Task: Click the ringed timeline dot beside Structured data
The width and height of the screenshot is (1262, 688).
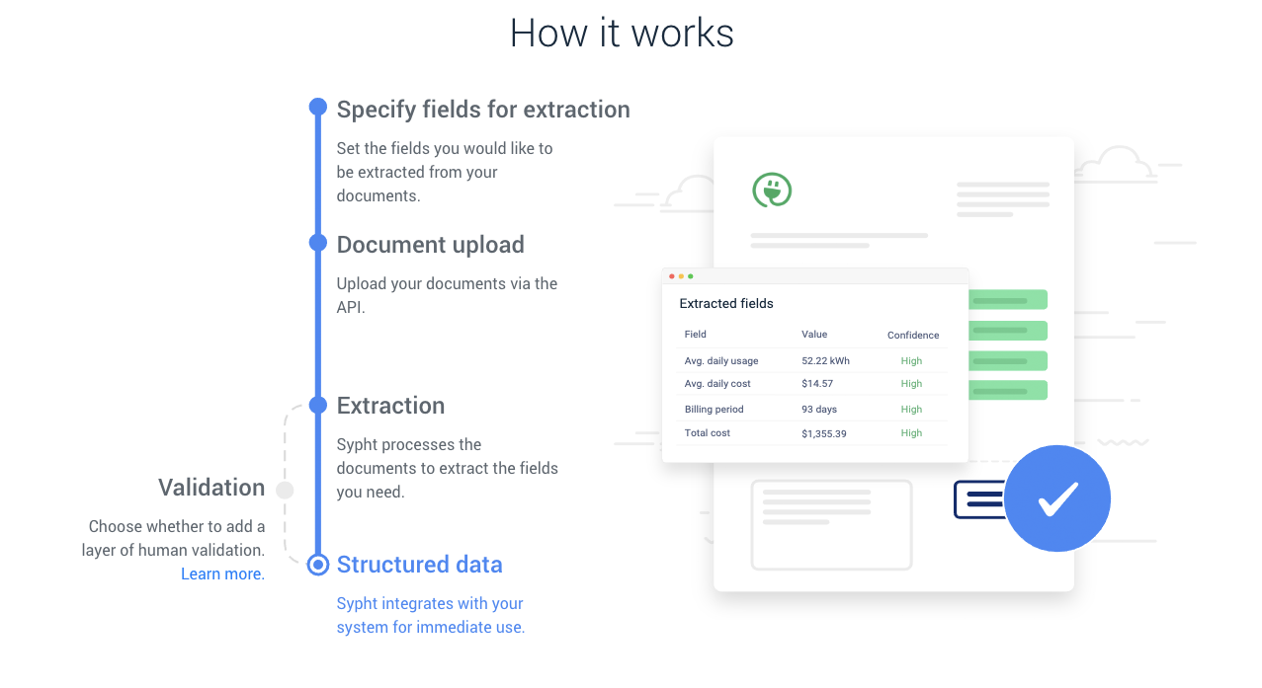Action: click(317, 565)
